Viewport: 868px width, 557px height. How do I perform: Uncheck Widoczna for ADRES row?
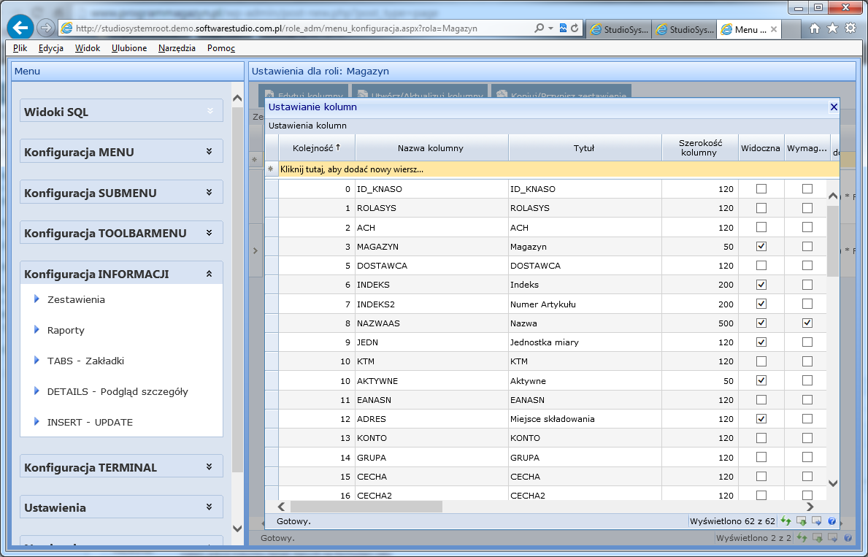tap(761, 418)
